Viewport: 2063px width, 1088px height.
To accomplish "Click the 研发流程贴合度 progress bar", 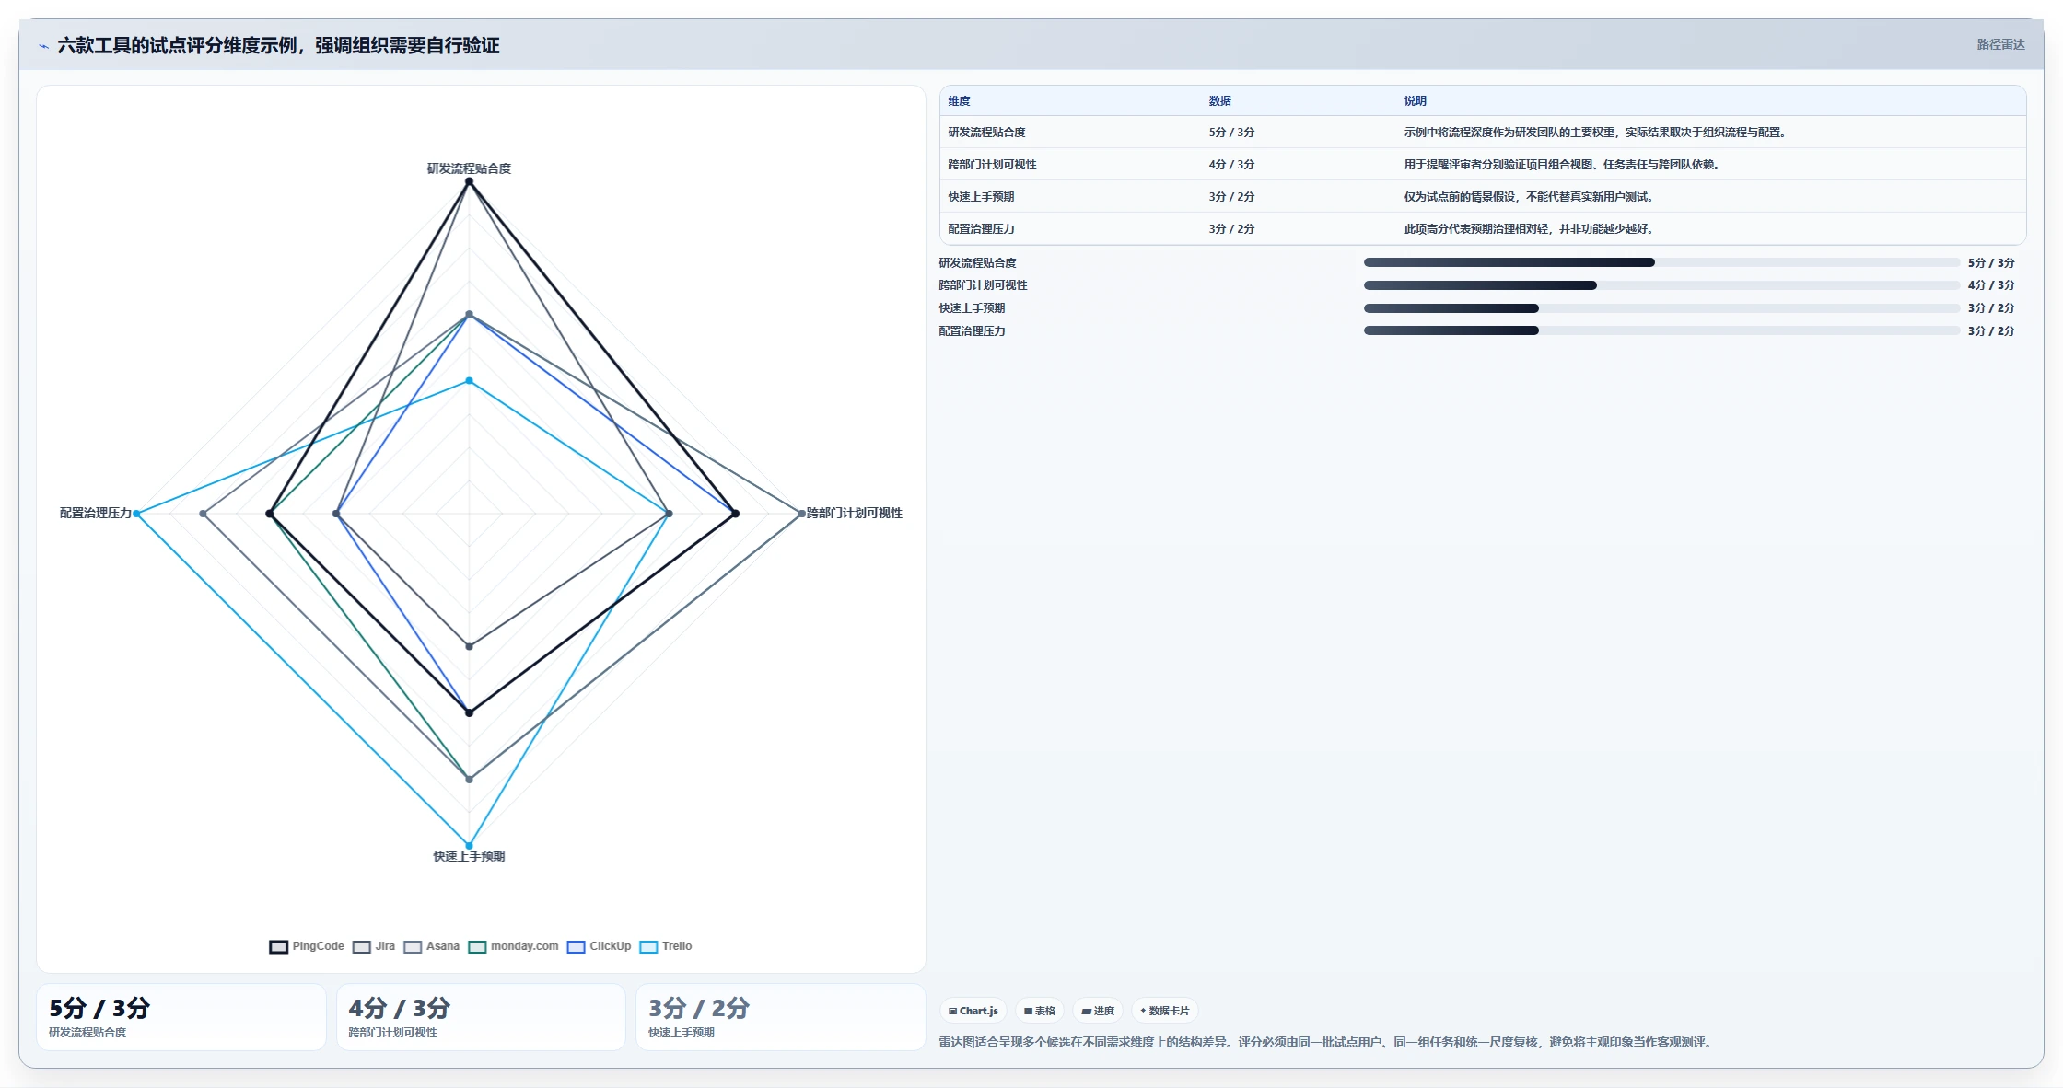I will [1661, 262].
